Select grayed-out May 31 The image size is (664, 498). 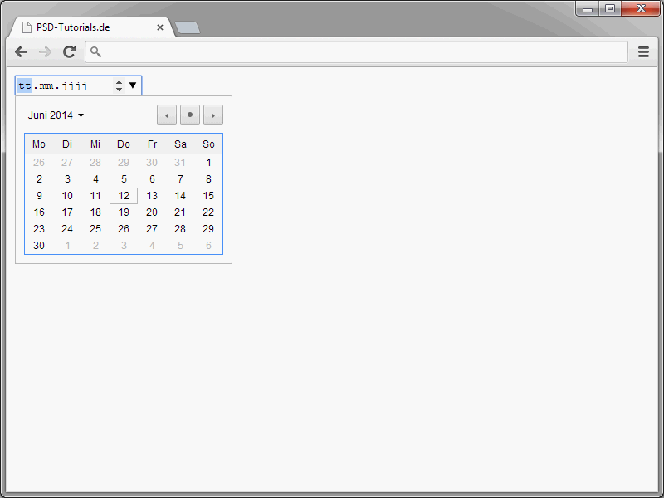pos(180,162)
